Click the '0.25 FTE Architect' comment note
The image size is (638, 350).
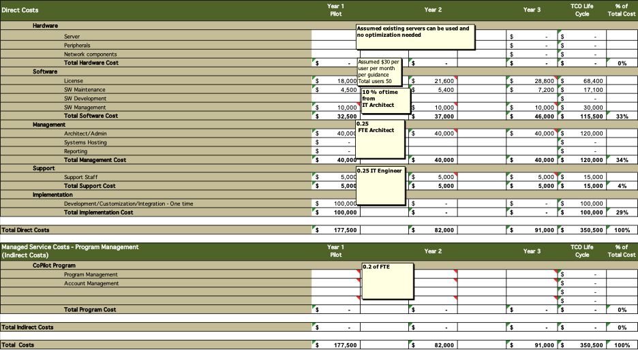click(x=380, y=139)
